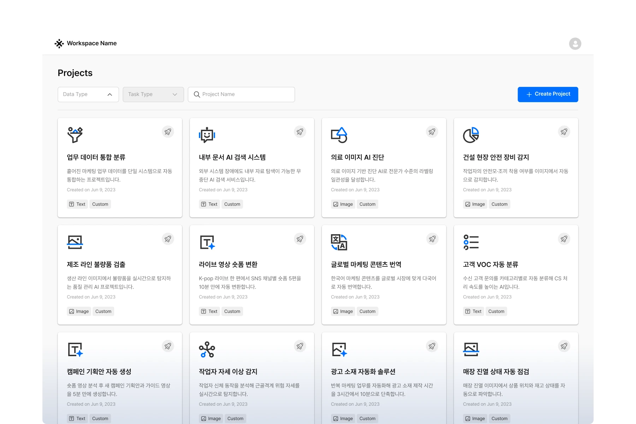Click the Projects page heading
This screenshot has width=636, height=424.
[x=75, y=73]
